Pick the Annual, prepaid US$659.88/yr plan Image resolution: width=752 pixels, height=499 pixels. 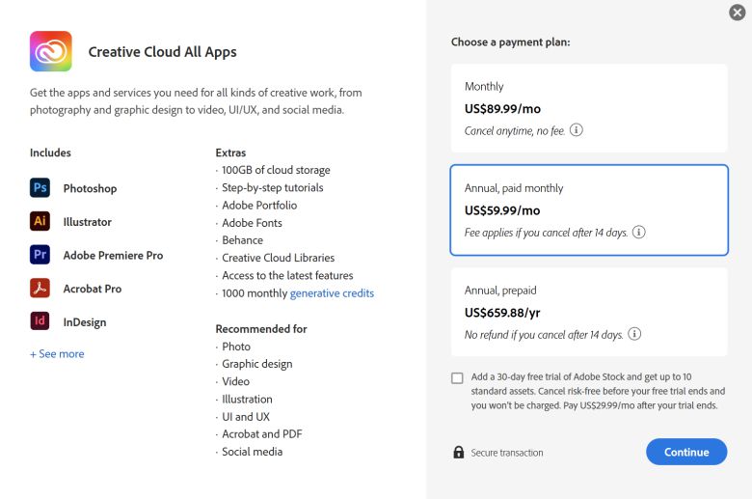(588, 311)
